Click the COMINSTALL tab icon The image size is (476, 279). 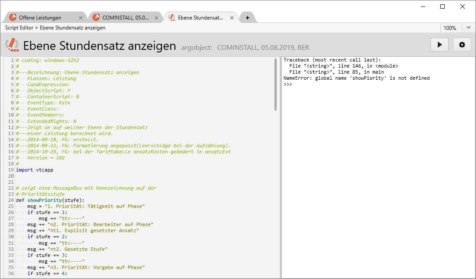tap(96, 18)
